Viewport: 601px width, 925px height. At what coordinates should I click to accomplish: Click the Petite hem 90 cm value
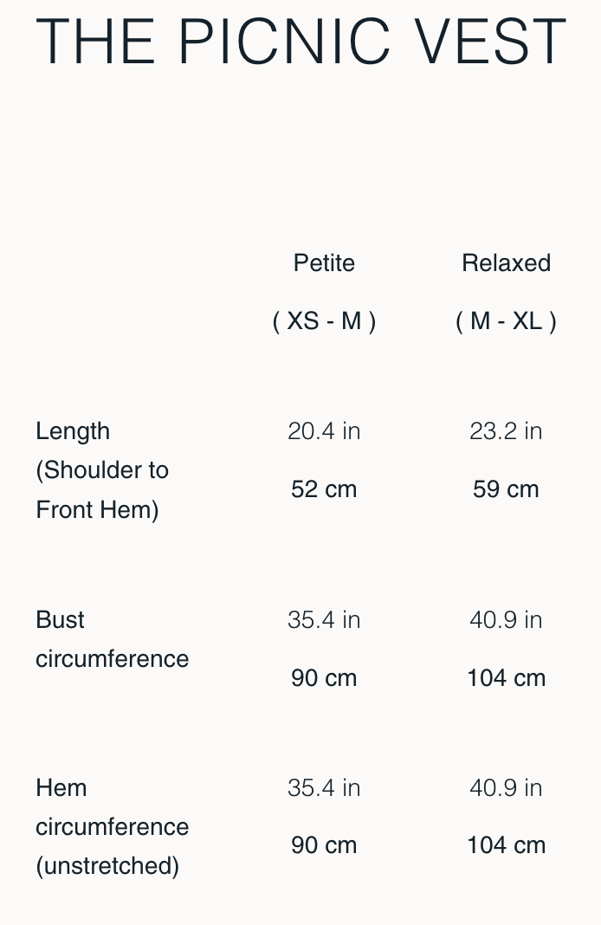pos(324,845)
